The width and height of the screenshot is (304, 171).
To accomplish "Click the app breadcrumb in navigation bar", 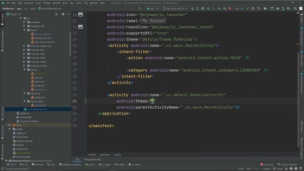I will coord(19,9).
